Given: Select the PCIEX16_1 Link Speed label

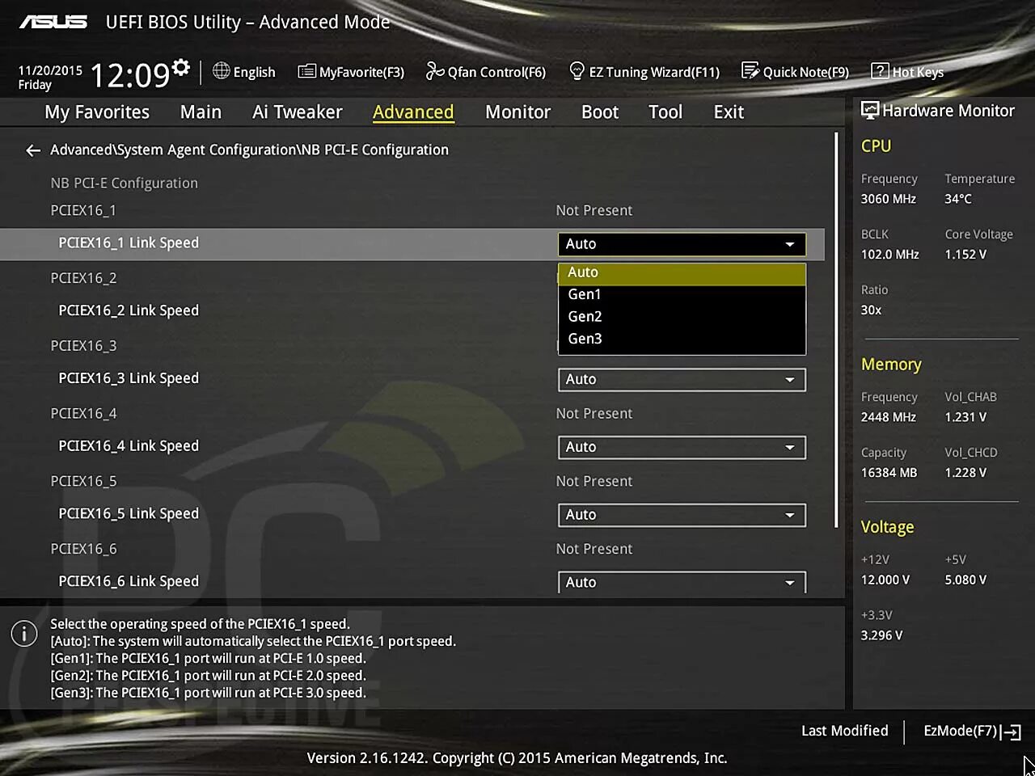Looking at the screenshot, I should click(129, 243).
